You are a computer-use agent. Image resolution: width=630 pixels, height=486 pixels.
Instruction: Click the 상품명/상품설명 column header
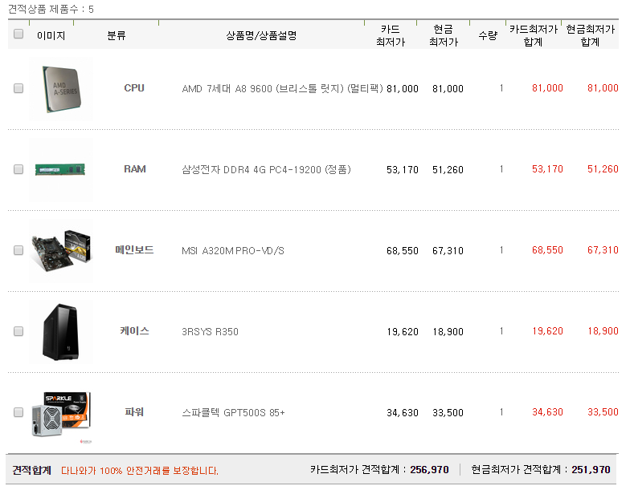pos(261,35)
